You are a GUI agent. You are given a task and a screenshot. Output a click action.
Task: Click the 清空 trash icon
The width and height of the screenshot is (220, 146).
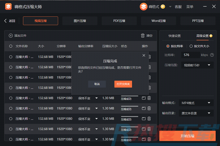(143, 36)
